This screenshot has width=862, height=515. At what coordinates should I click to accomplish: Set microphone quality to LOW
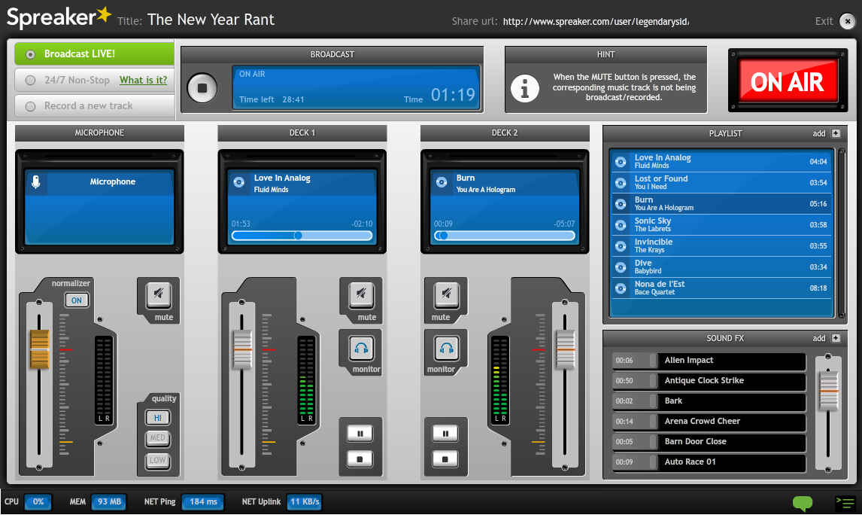(158, 460)
